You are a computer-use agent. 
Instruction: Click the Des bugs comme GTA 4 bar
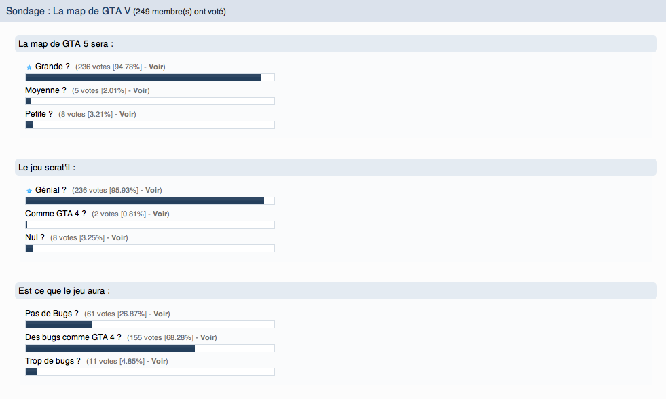tap(149, 348)
